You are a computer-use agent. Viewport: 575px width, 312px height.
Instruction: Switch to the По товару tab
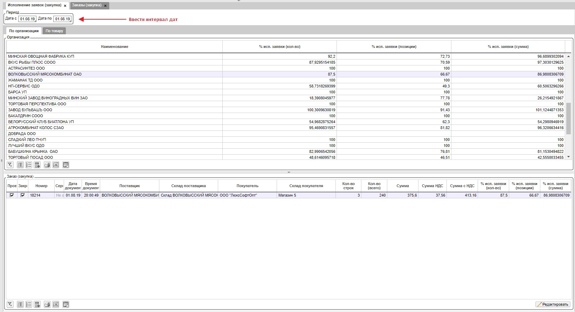pyautogui.click(x=54, y=31)
